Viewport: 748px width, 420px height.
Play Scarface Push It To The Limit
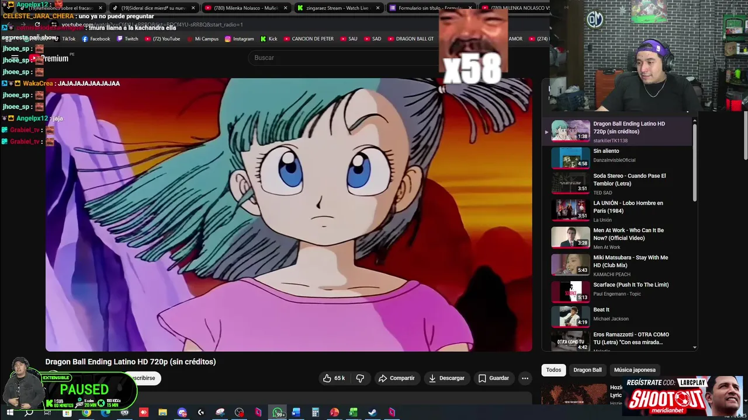coord(617,291)
